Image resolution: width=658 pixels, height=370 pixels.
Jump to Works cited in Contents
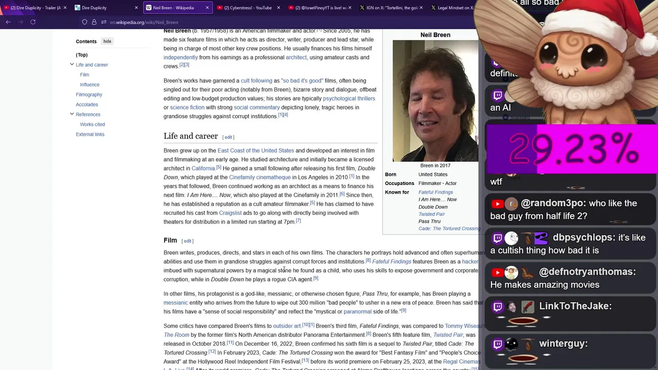[93, 124]
